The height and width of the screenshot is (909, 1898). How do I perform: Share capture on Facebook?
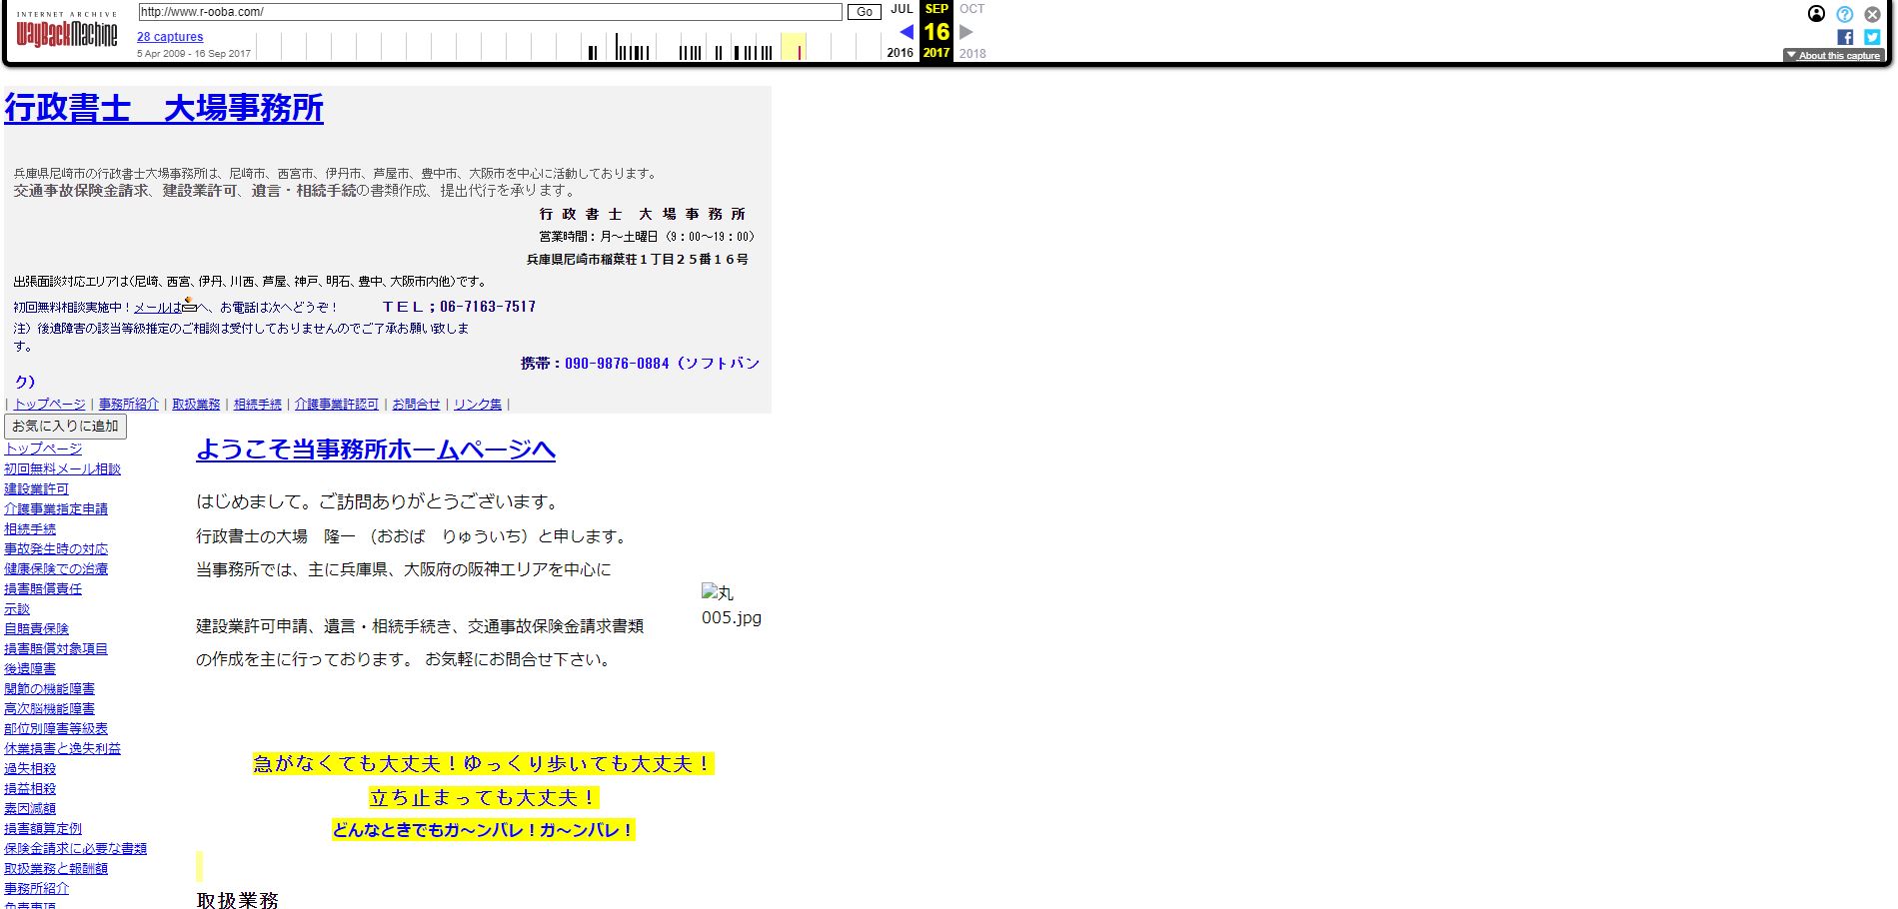click(x=1845, y=37)
